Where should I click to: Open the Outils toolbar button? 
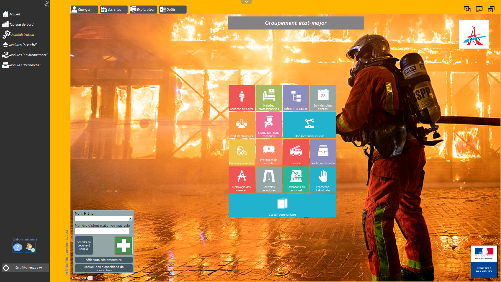coord(173,9)
